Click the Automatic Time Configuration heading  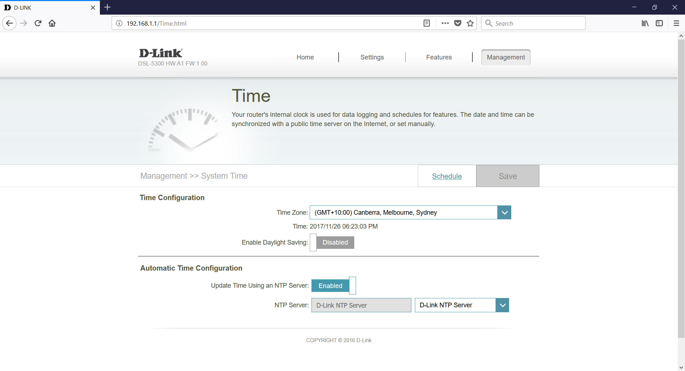pyautogui.click(x=191, y=268)
